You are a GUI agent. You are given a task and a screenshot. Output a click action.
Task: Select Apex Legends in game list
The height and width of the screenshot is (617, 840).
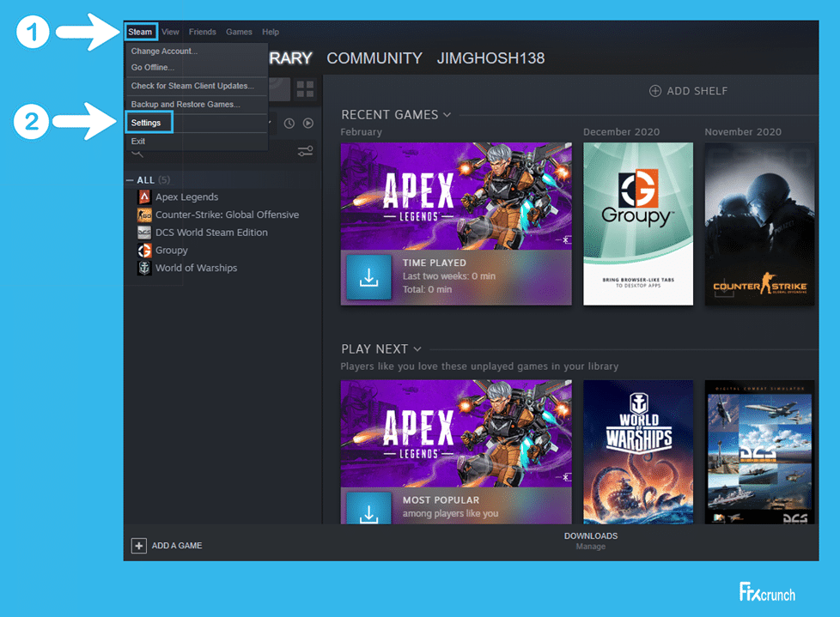tap(187, 197)
